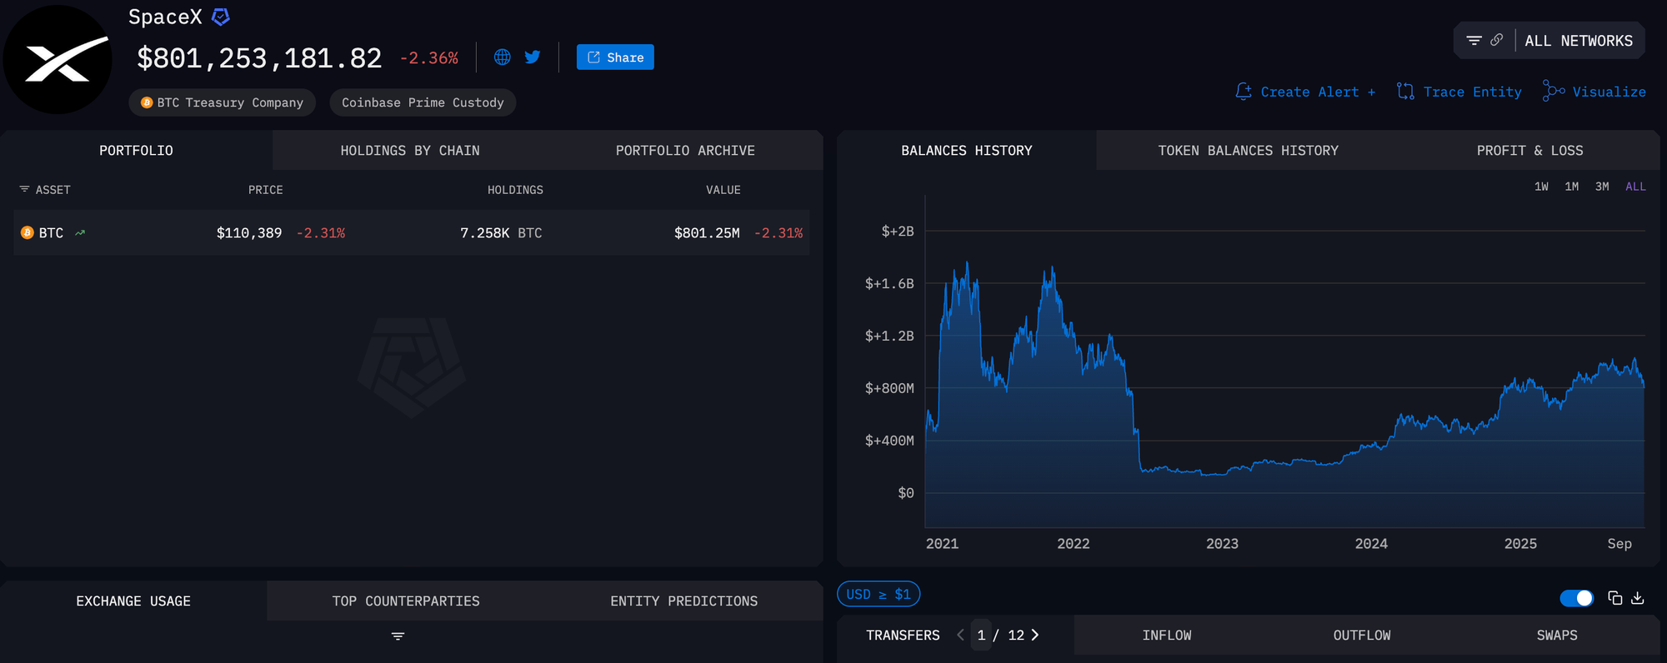Select the 1W chart range

click(x=1541, y=187)
